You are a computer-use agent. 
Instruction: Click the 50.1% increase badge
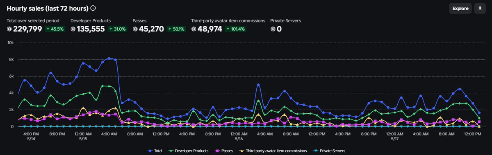pyautogui.click(x=176, y=29)
